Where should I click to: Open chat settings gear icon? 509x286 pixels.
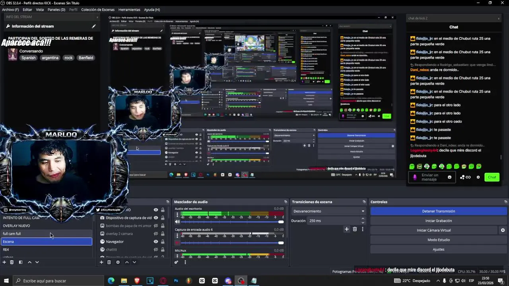point(478,177)
